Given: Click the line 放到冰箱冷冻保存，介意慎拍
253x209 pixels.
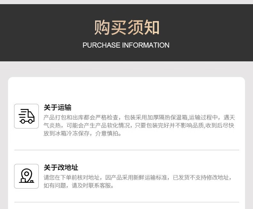Looking at the screenshot, I should coord(82,133).
